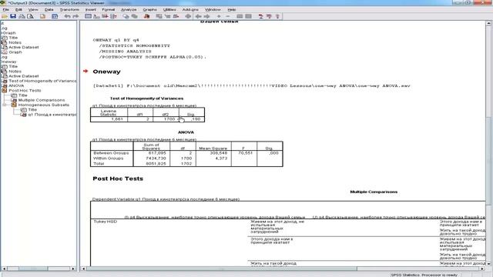Click the Go to Variable toolbar icon
The width and height of the screenshot is (493, 277).
click(105, 16)
